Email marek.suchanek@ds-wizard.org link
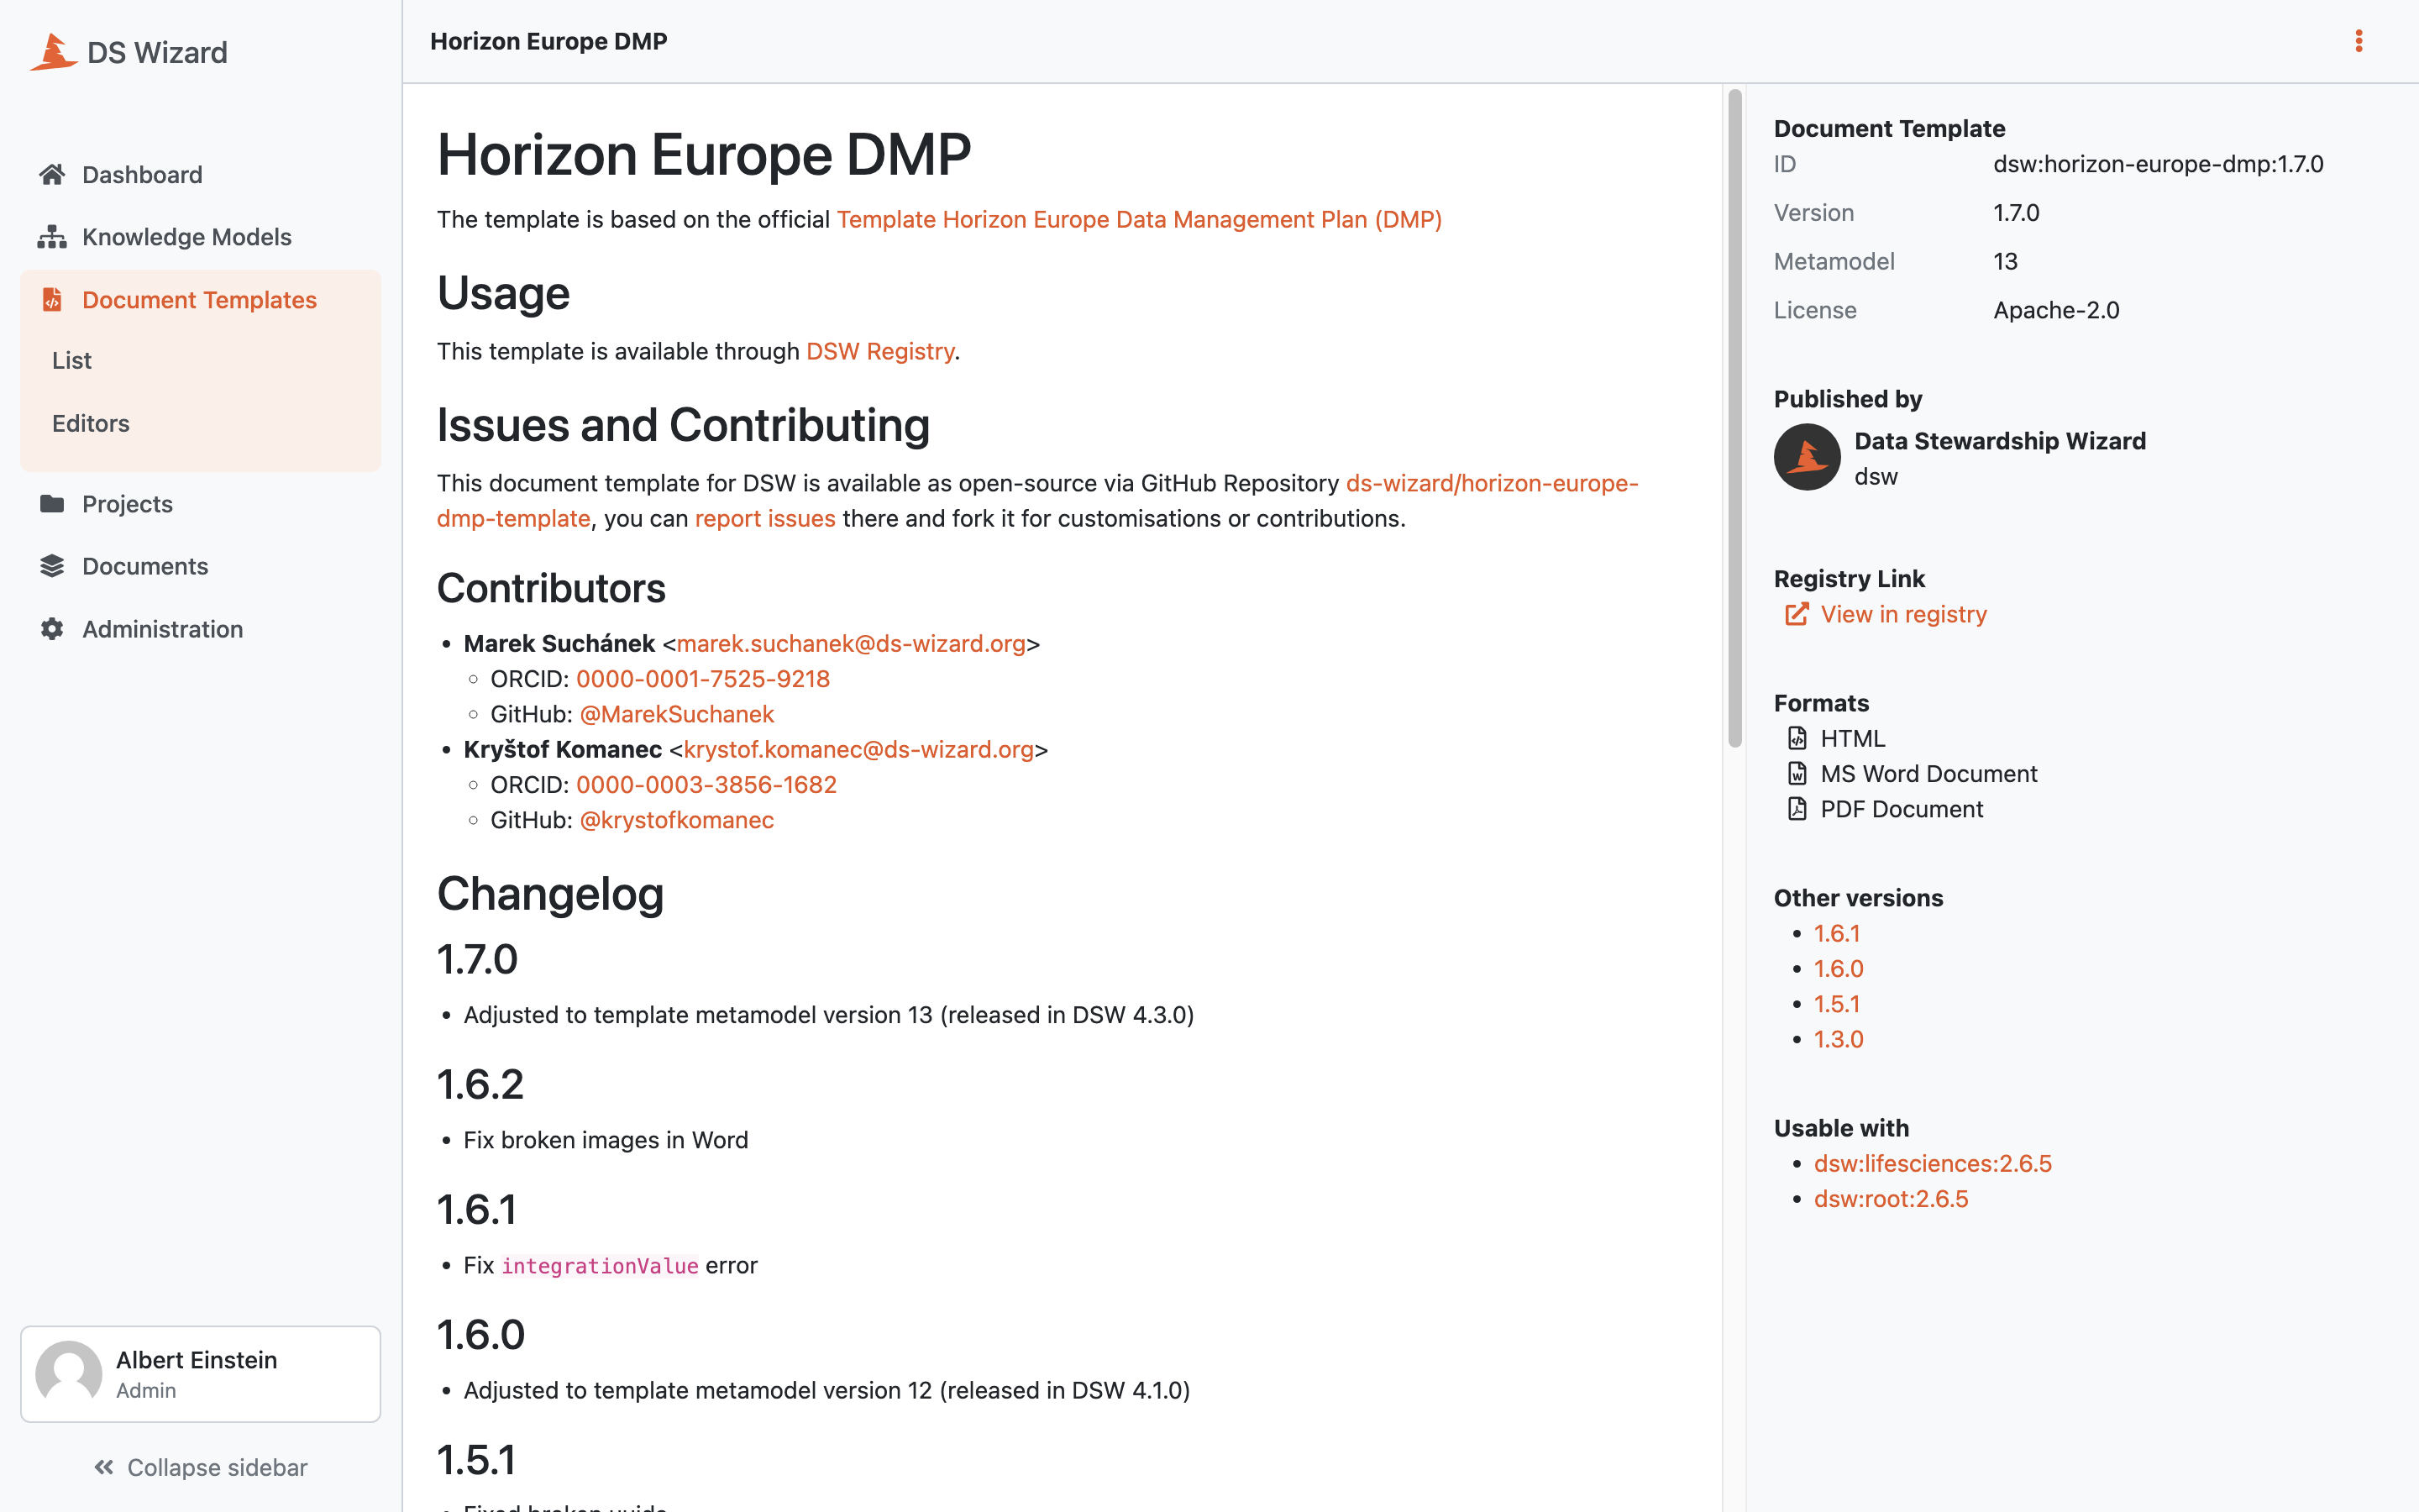Viewport: 2419px width, 1512px height. coord(852,643)
